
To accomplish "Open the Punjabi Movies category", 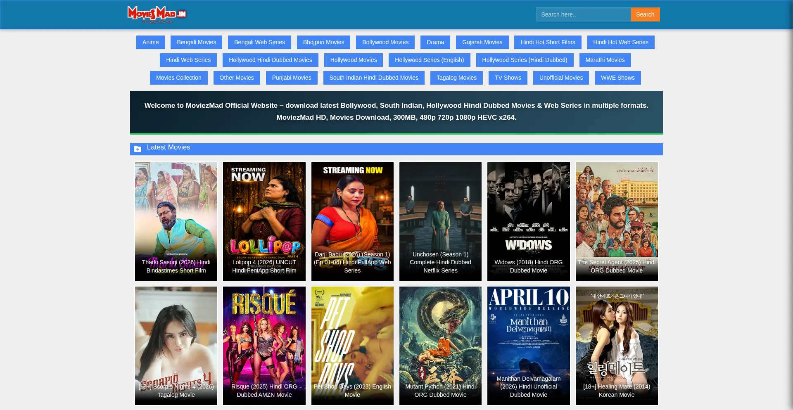I will [x=292, y=78].
